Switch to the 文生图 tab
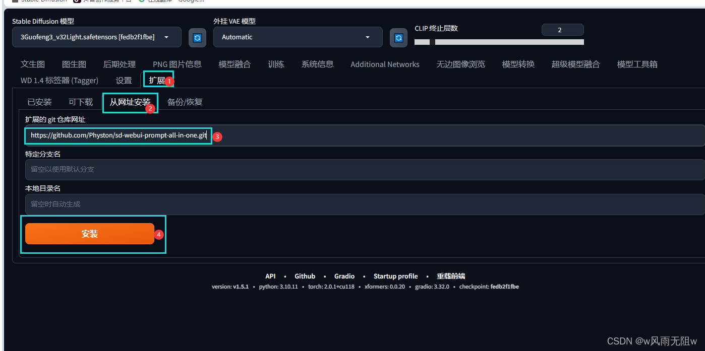 33,64
